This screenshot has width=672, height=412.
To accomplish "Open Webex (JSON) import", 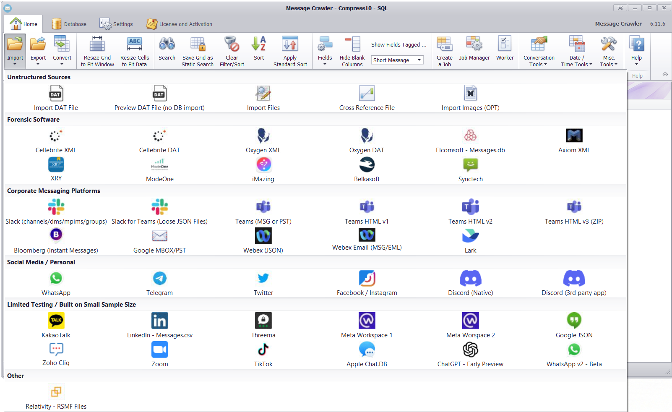I will [263, 241].
